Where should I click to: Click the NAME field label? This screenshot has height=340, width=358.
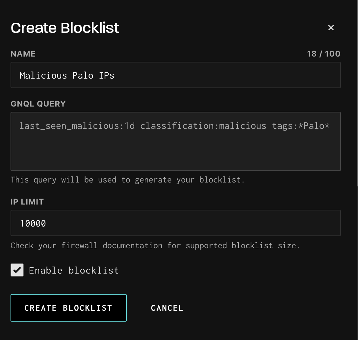(23, 54)
